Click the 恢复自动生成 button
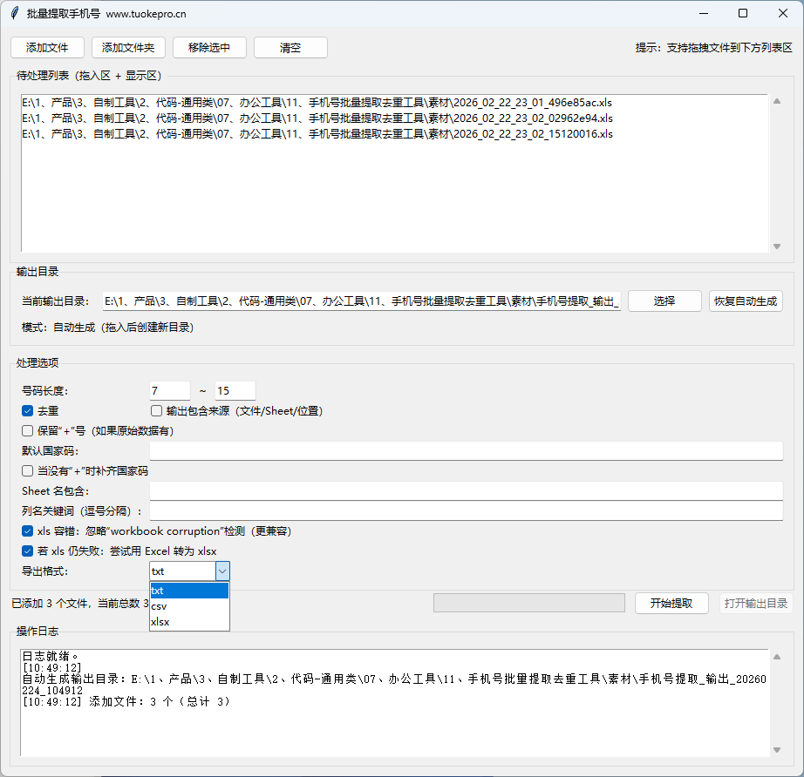Screen dimensions: 804x777 (746, 301)
